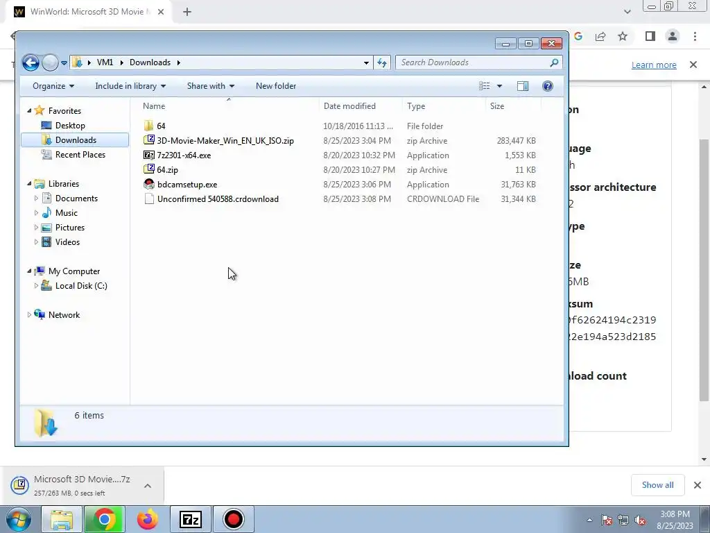This screenshot has width=710, height=533.
Task: Open Chrome three-dot menu
Action: tap(695, 36)
